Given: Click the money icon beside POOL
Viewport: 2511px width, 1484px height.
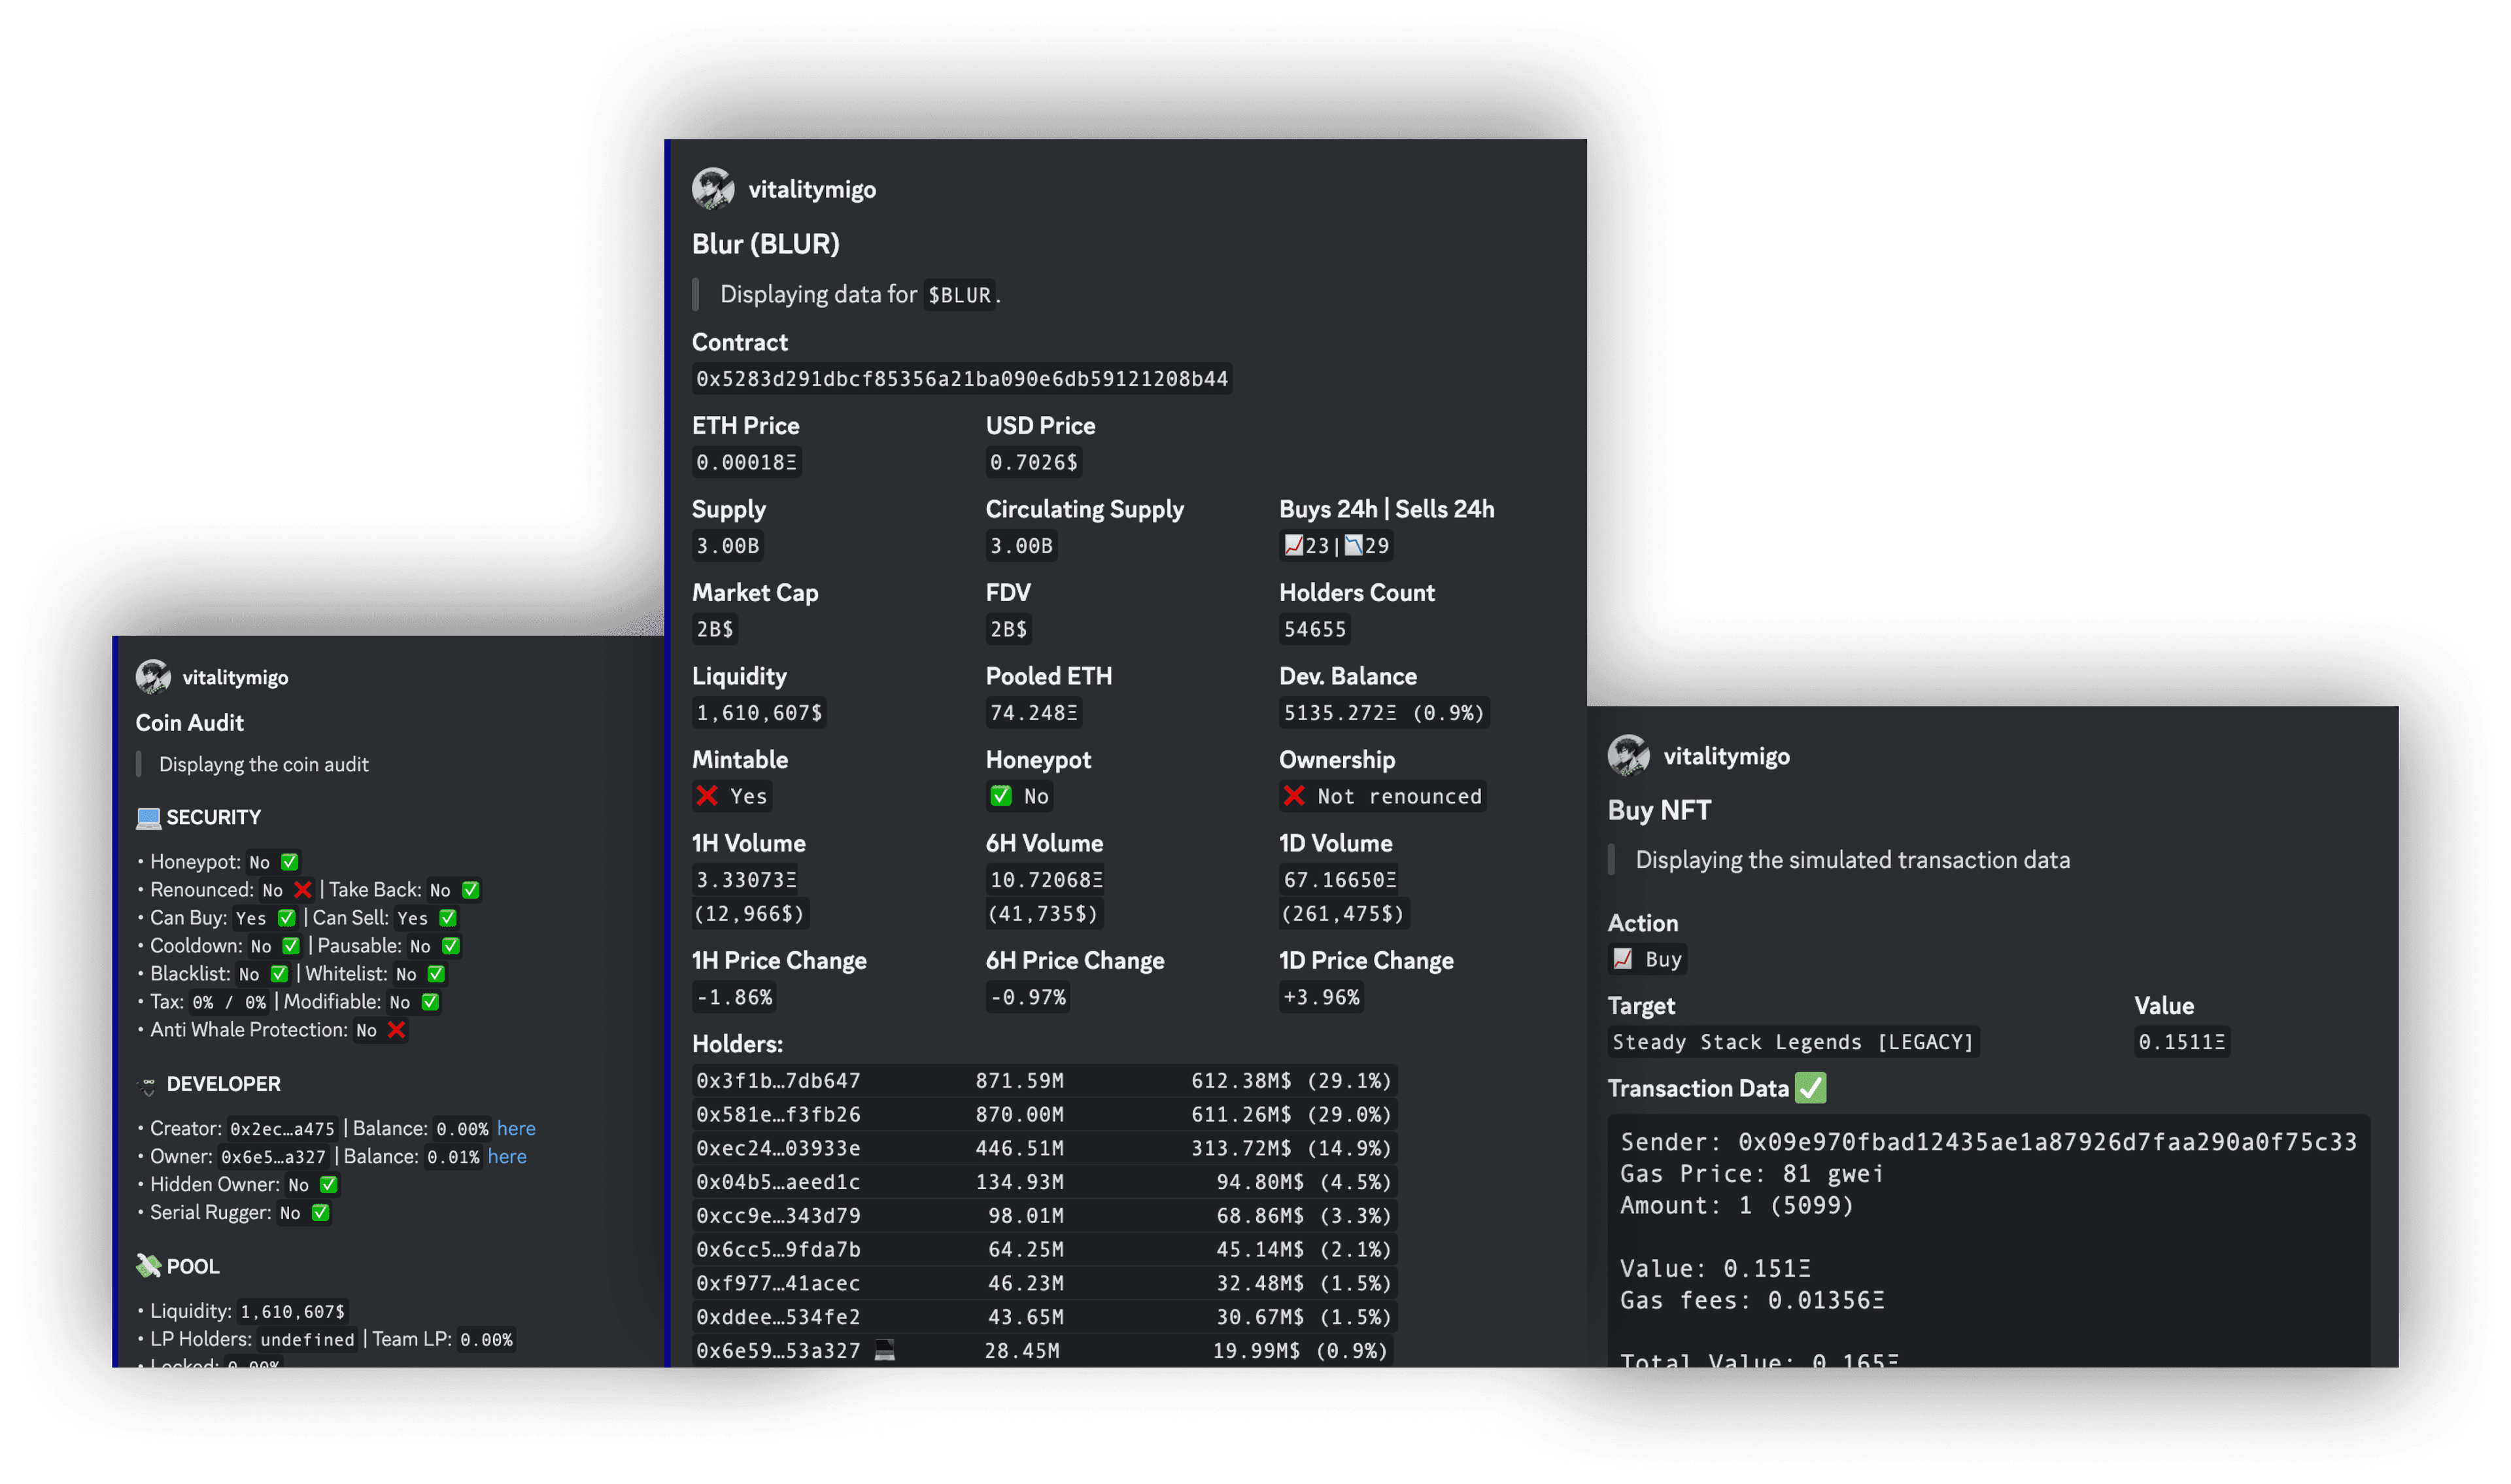Looking at the screenshot, I should (148, 1266).
